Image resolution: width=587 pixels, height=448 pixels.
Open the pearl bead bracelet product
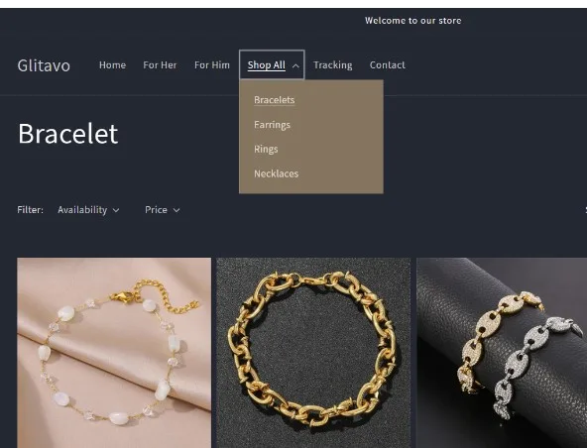point(114,353)
